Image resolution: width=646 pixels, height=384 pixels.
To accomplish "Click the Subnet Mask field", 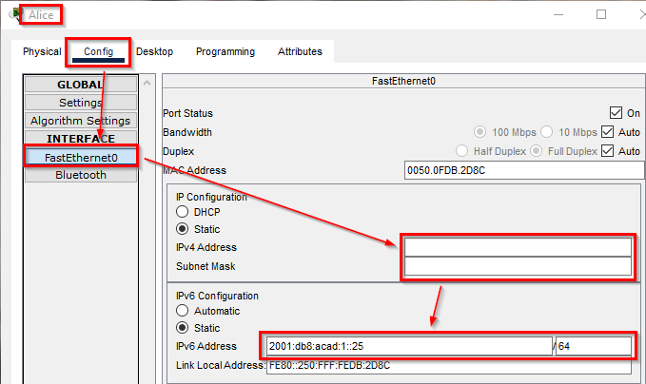I will click(x=518, y=266).
